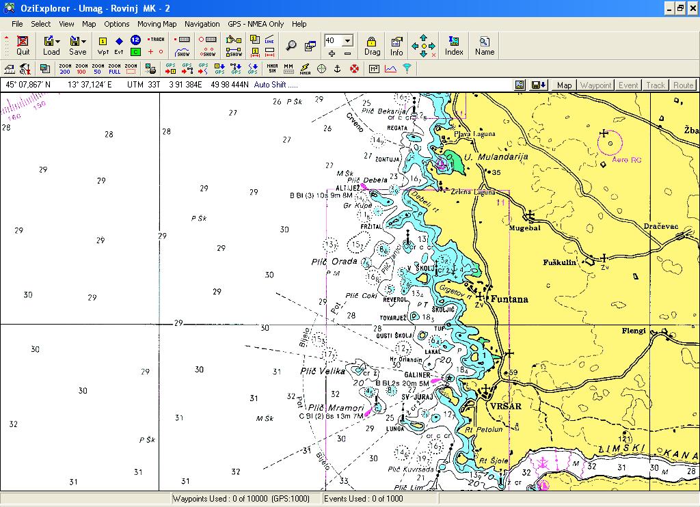Open the Navigation menu

202,24
